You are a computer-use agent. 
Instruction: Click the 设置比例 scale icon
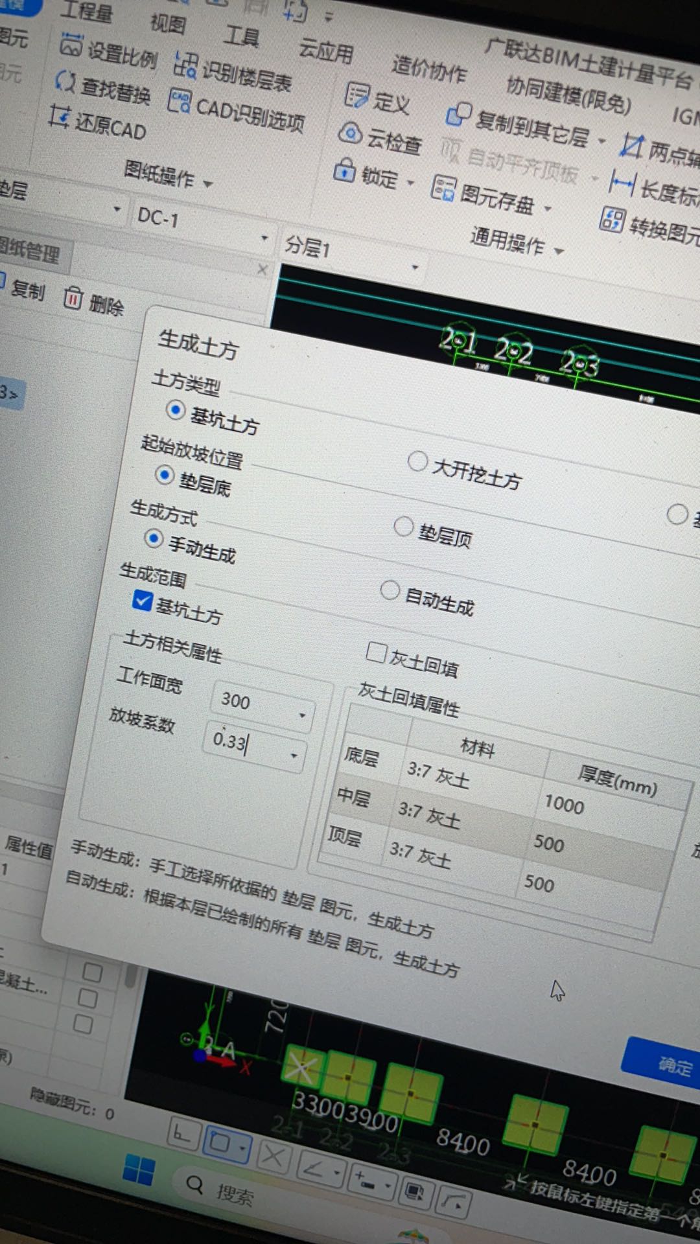(x=72, y=46)
